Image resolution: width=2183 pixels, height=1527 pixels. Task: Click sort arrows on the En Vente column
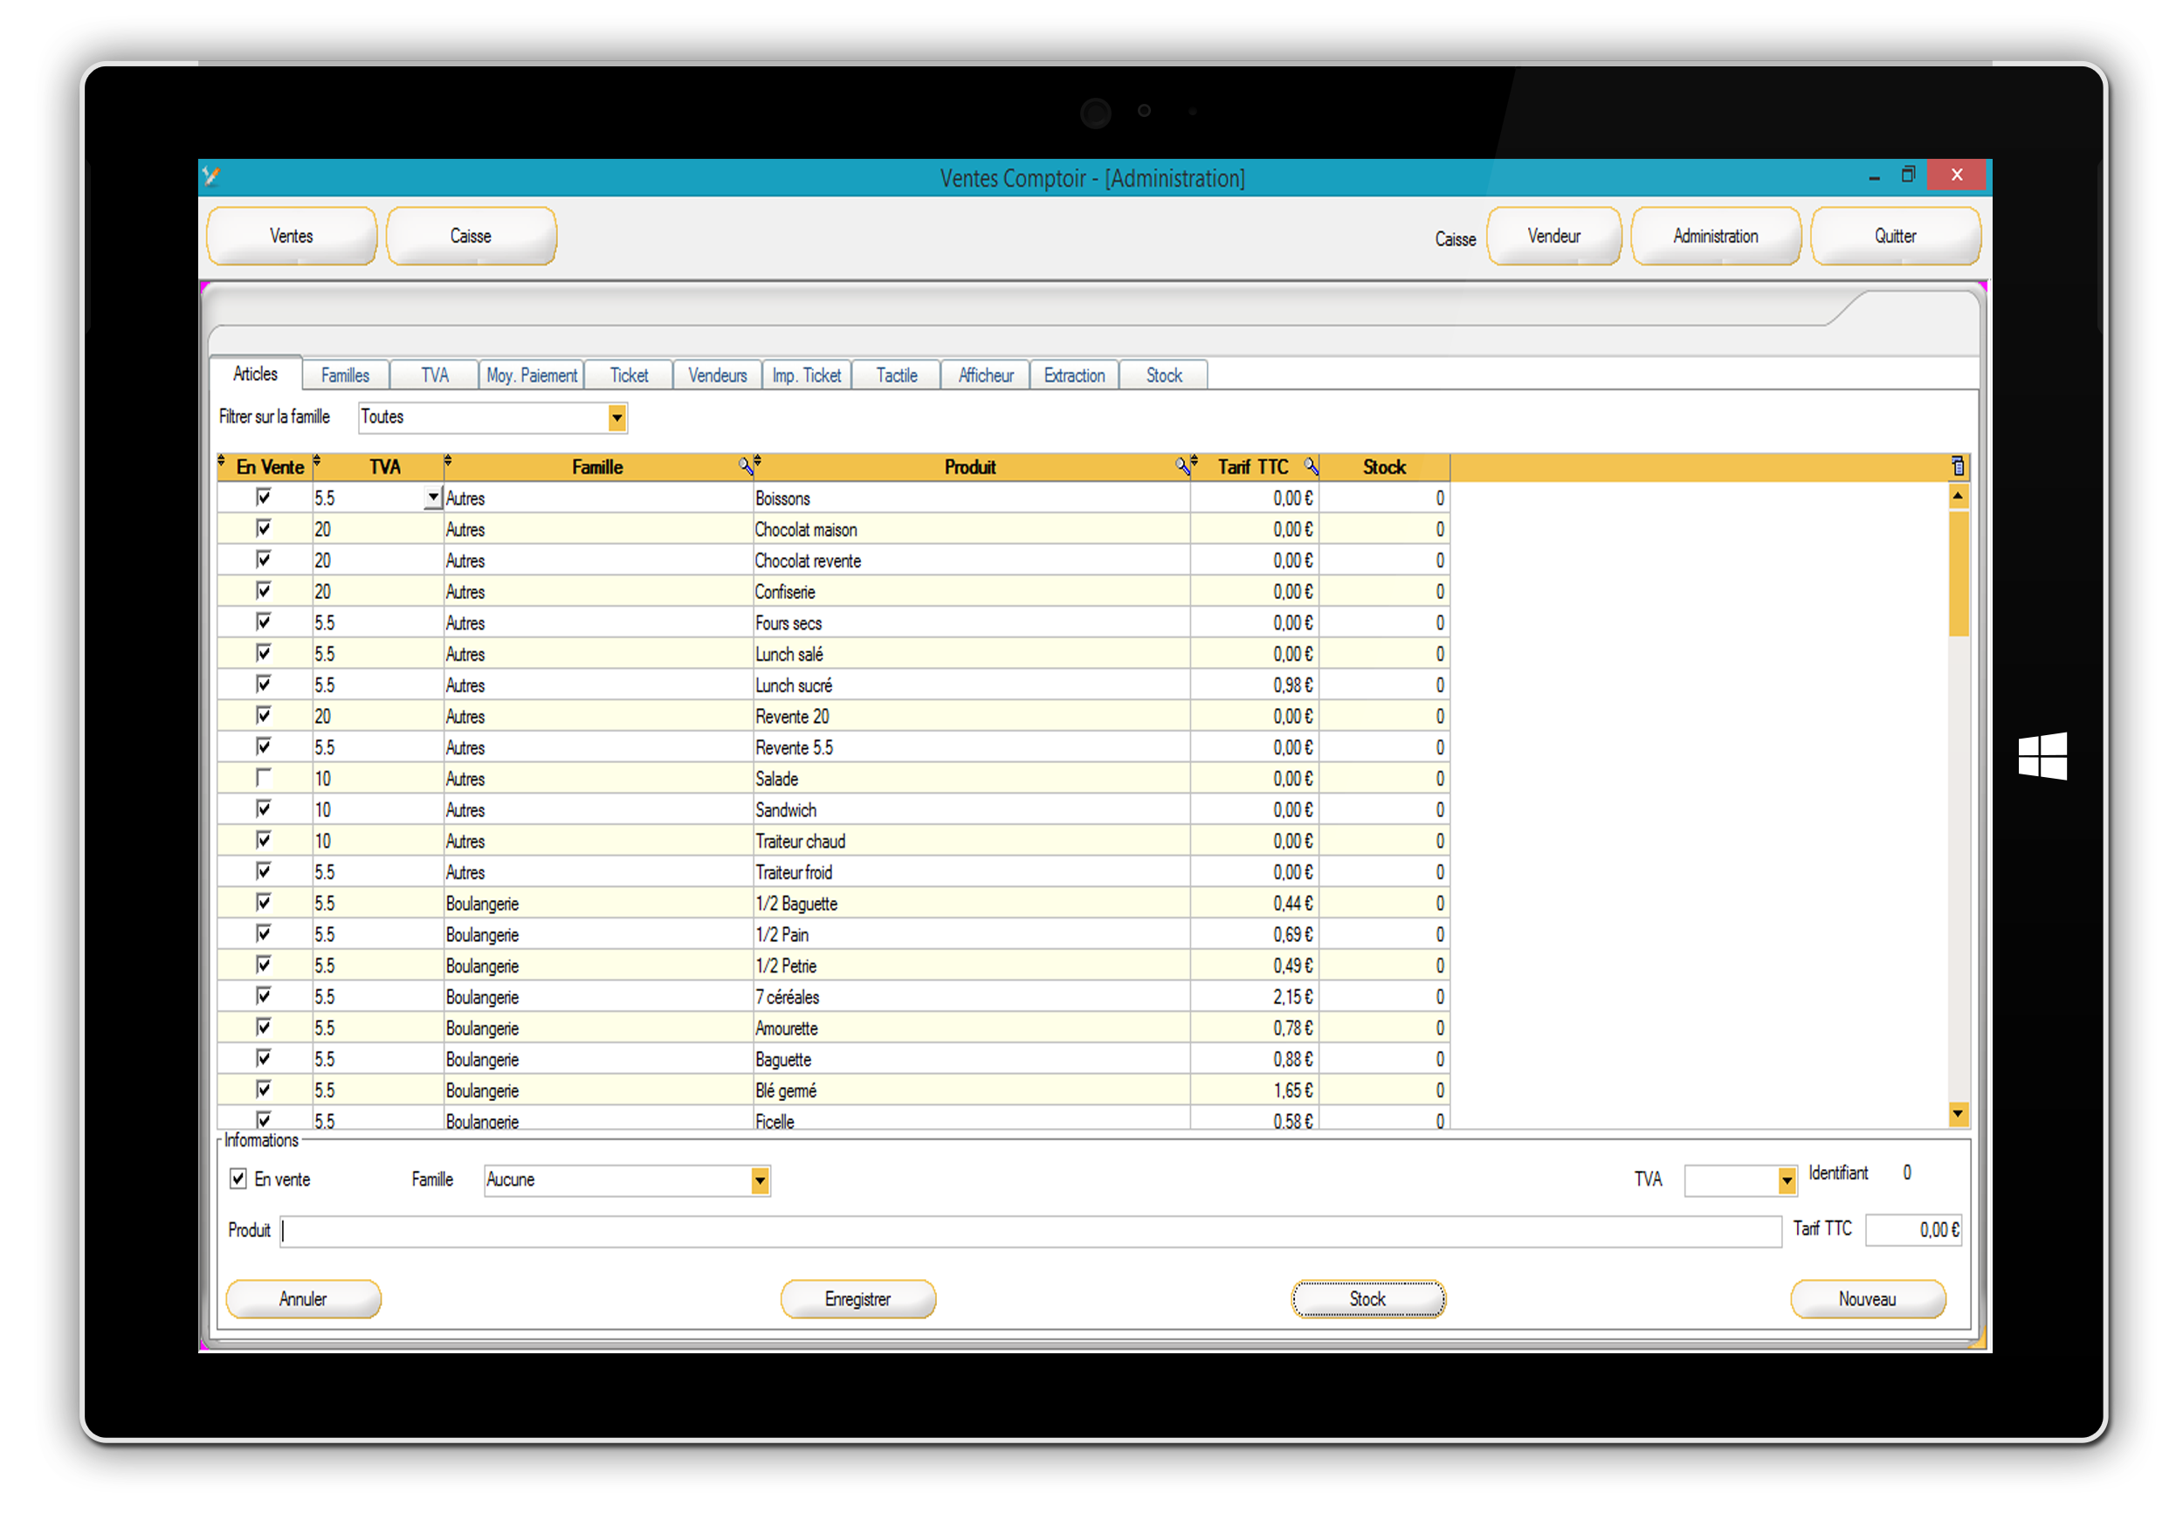[x=222, y=462]
